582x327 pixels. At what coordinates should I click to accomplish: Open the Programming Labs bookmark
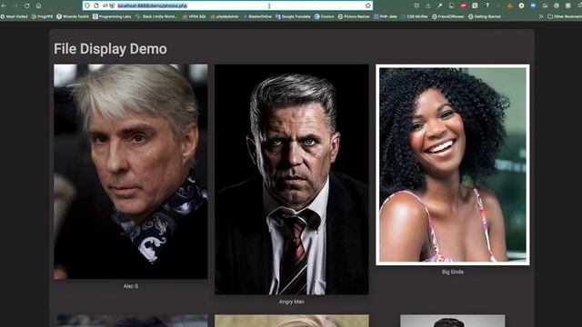(x=112, y=16)
